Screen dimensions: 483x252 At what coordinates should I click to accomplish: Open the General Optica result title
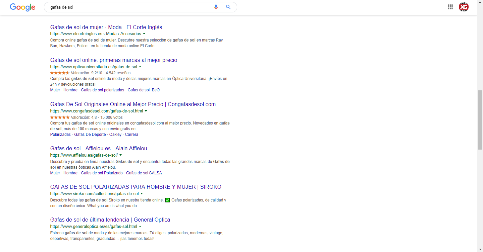(110, 220)
